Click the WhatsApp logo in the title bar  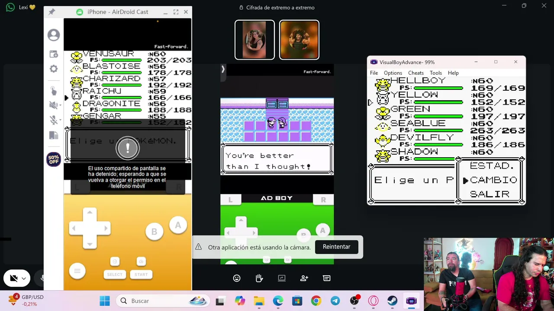pyautogui.click(x=10, y=7)
